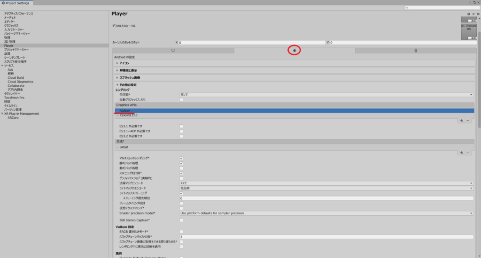Click the ストリーミング優先順位 value field
The width and height of the screenshot is (481, 258).
[326, 198]
